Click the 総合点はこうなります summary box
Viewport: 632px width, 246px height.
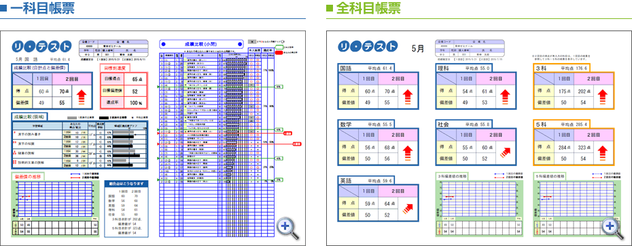126,209
